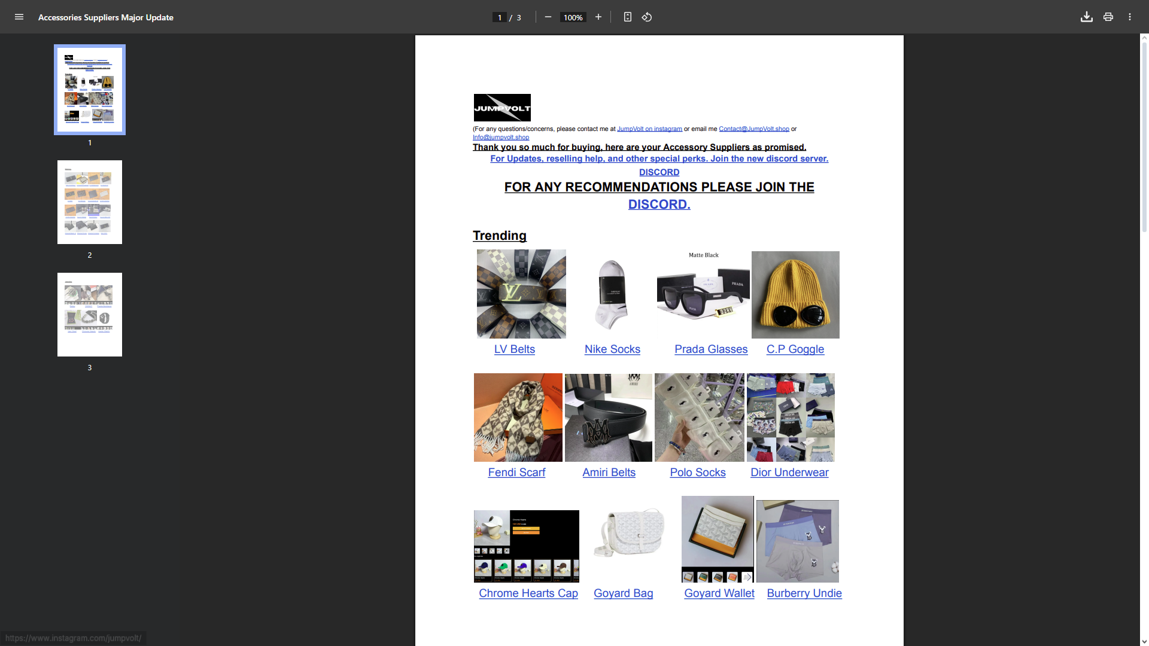Click the zoom in plus icon

pos(598,17)
